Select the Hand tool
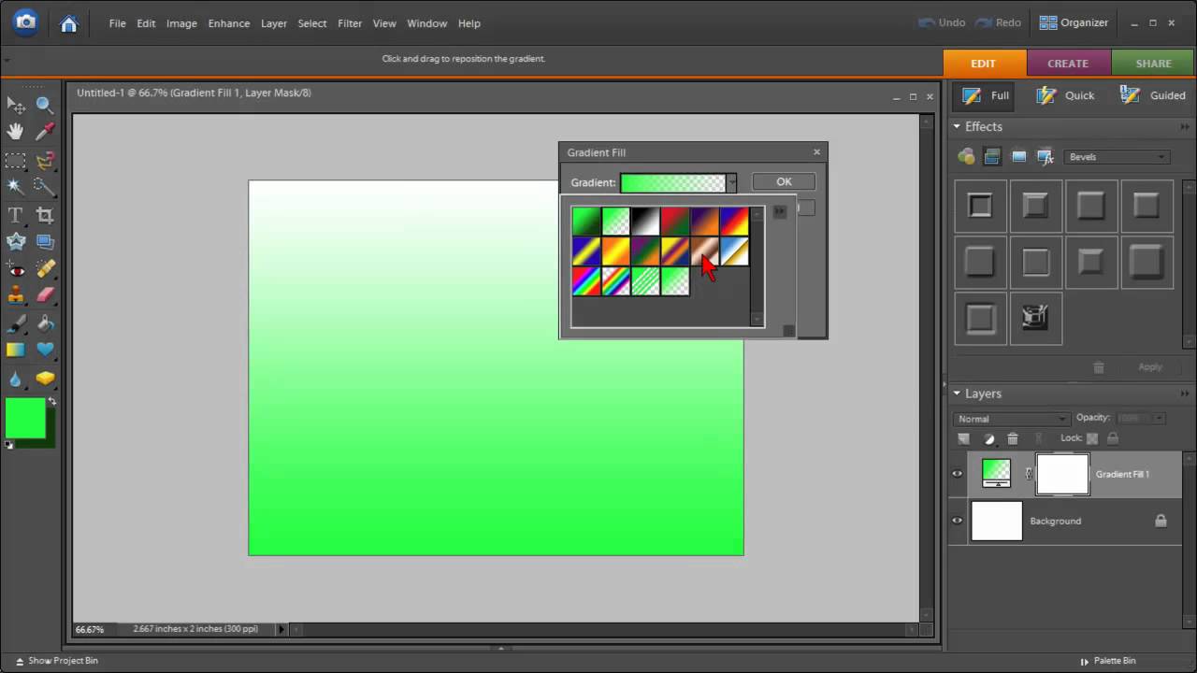This screenshot has width=1197, height=673. tap(16, 132)
